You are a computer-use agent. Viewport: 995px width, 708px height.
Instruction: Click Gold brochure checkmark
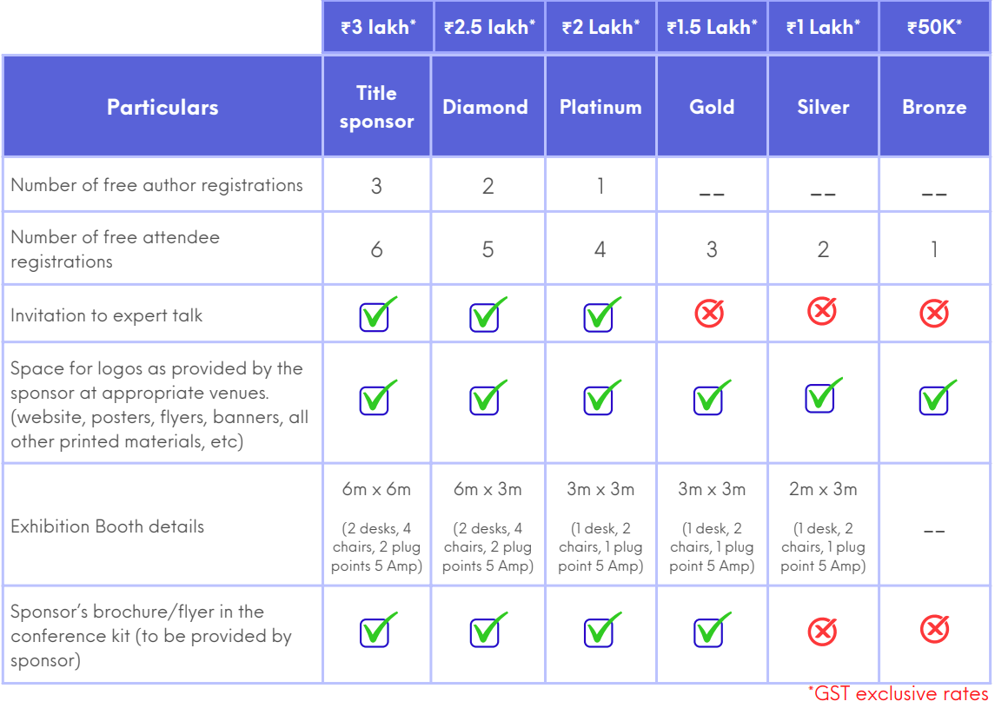click(710, 632)
